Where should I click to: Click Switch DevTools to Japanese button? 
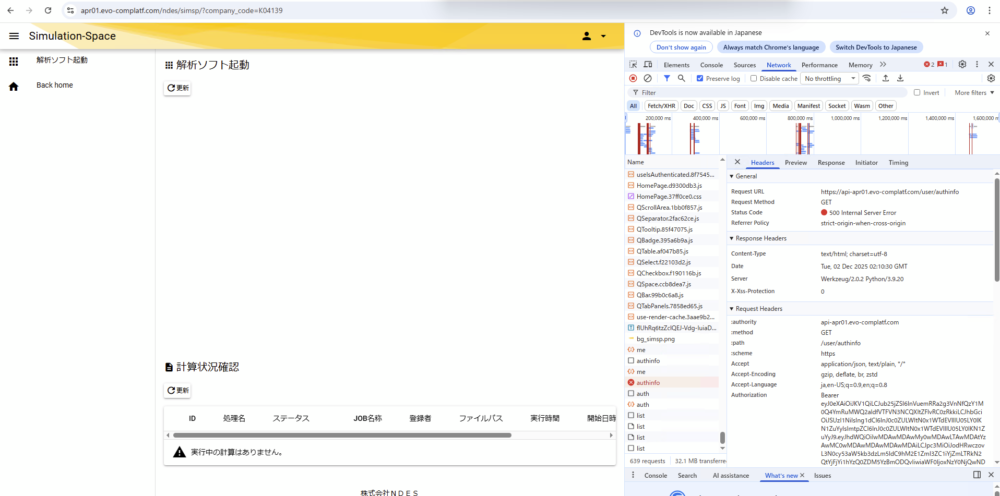[x=876, y=47]
